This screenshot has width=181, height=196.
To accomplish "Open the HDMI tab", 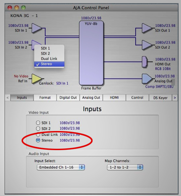I will tap(114, 98).
